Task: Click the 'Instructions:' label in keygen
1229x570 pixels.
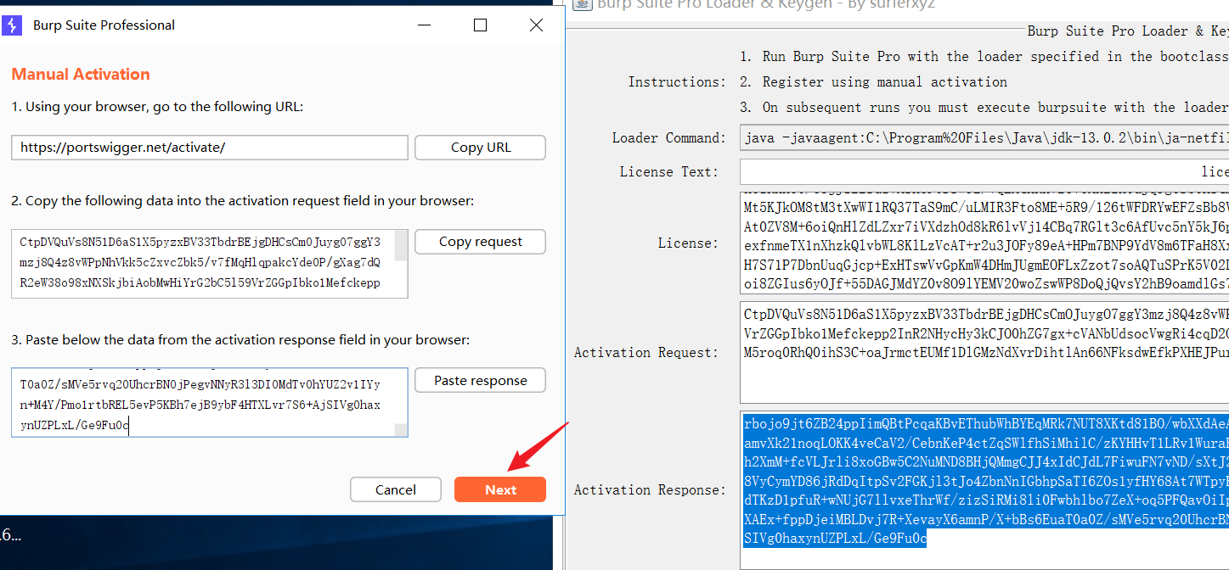Action: (x=677, y=82)
